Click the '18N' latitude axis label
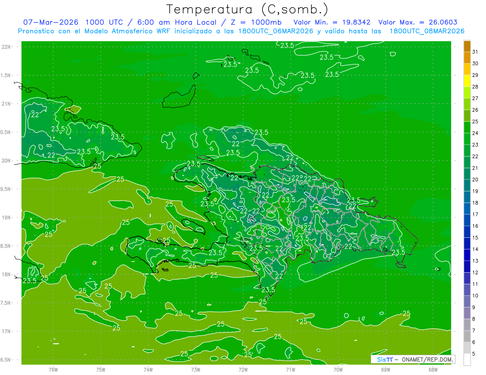 tap(6, 275)
